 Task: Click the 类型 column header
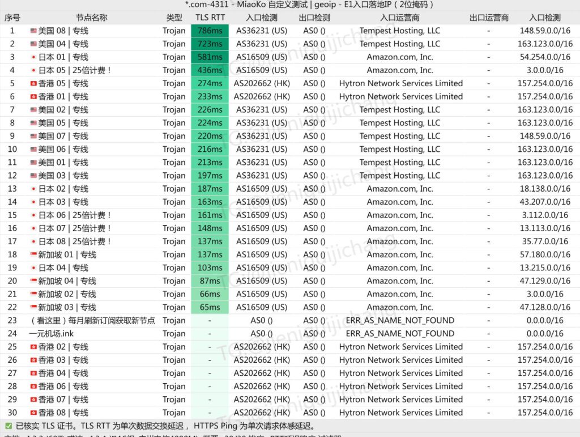(174, 18)
